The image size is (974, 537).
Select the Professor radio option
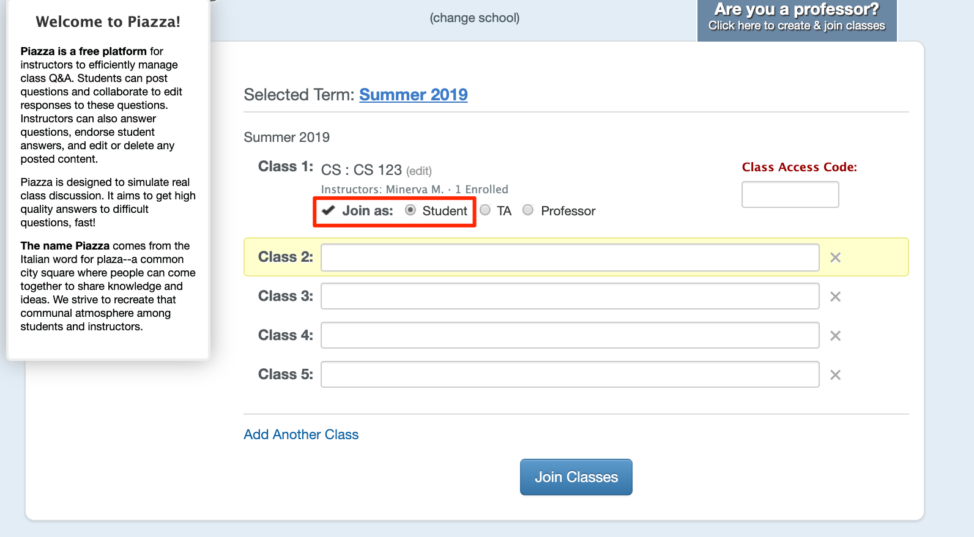point(528,210)
